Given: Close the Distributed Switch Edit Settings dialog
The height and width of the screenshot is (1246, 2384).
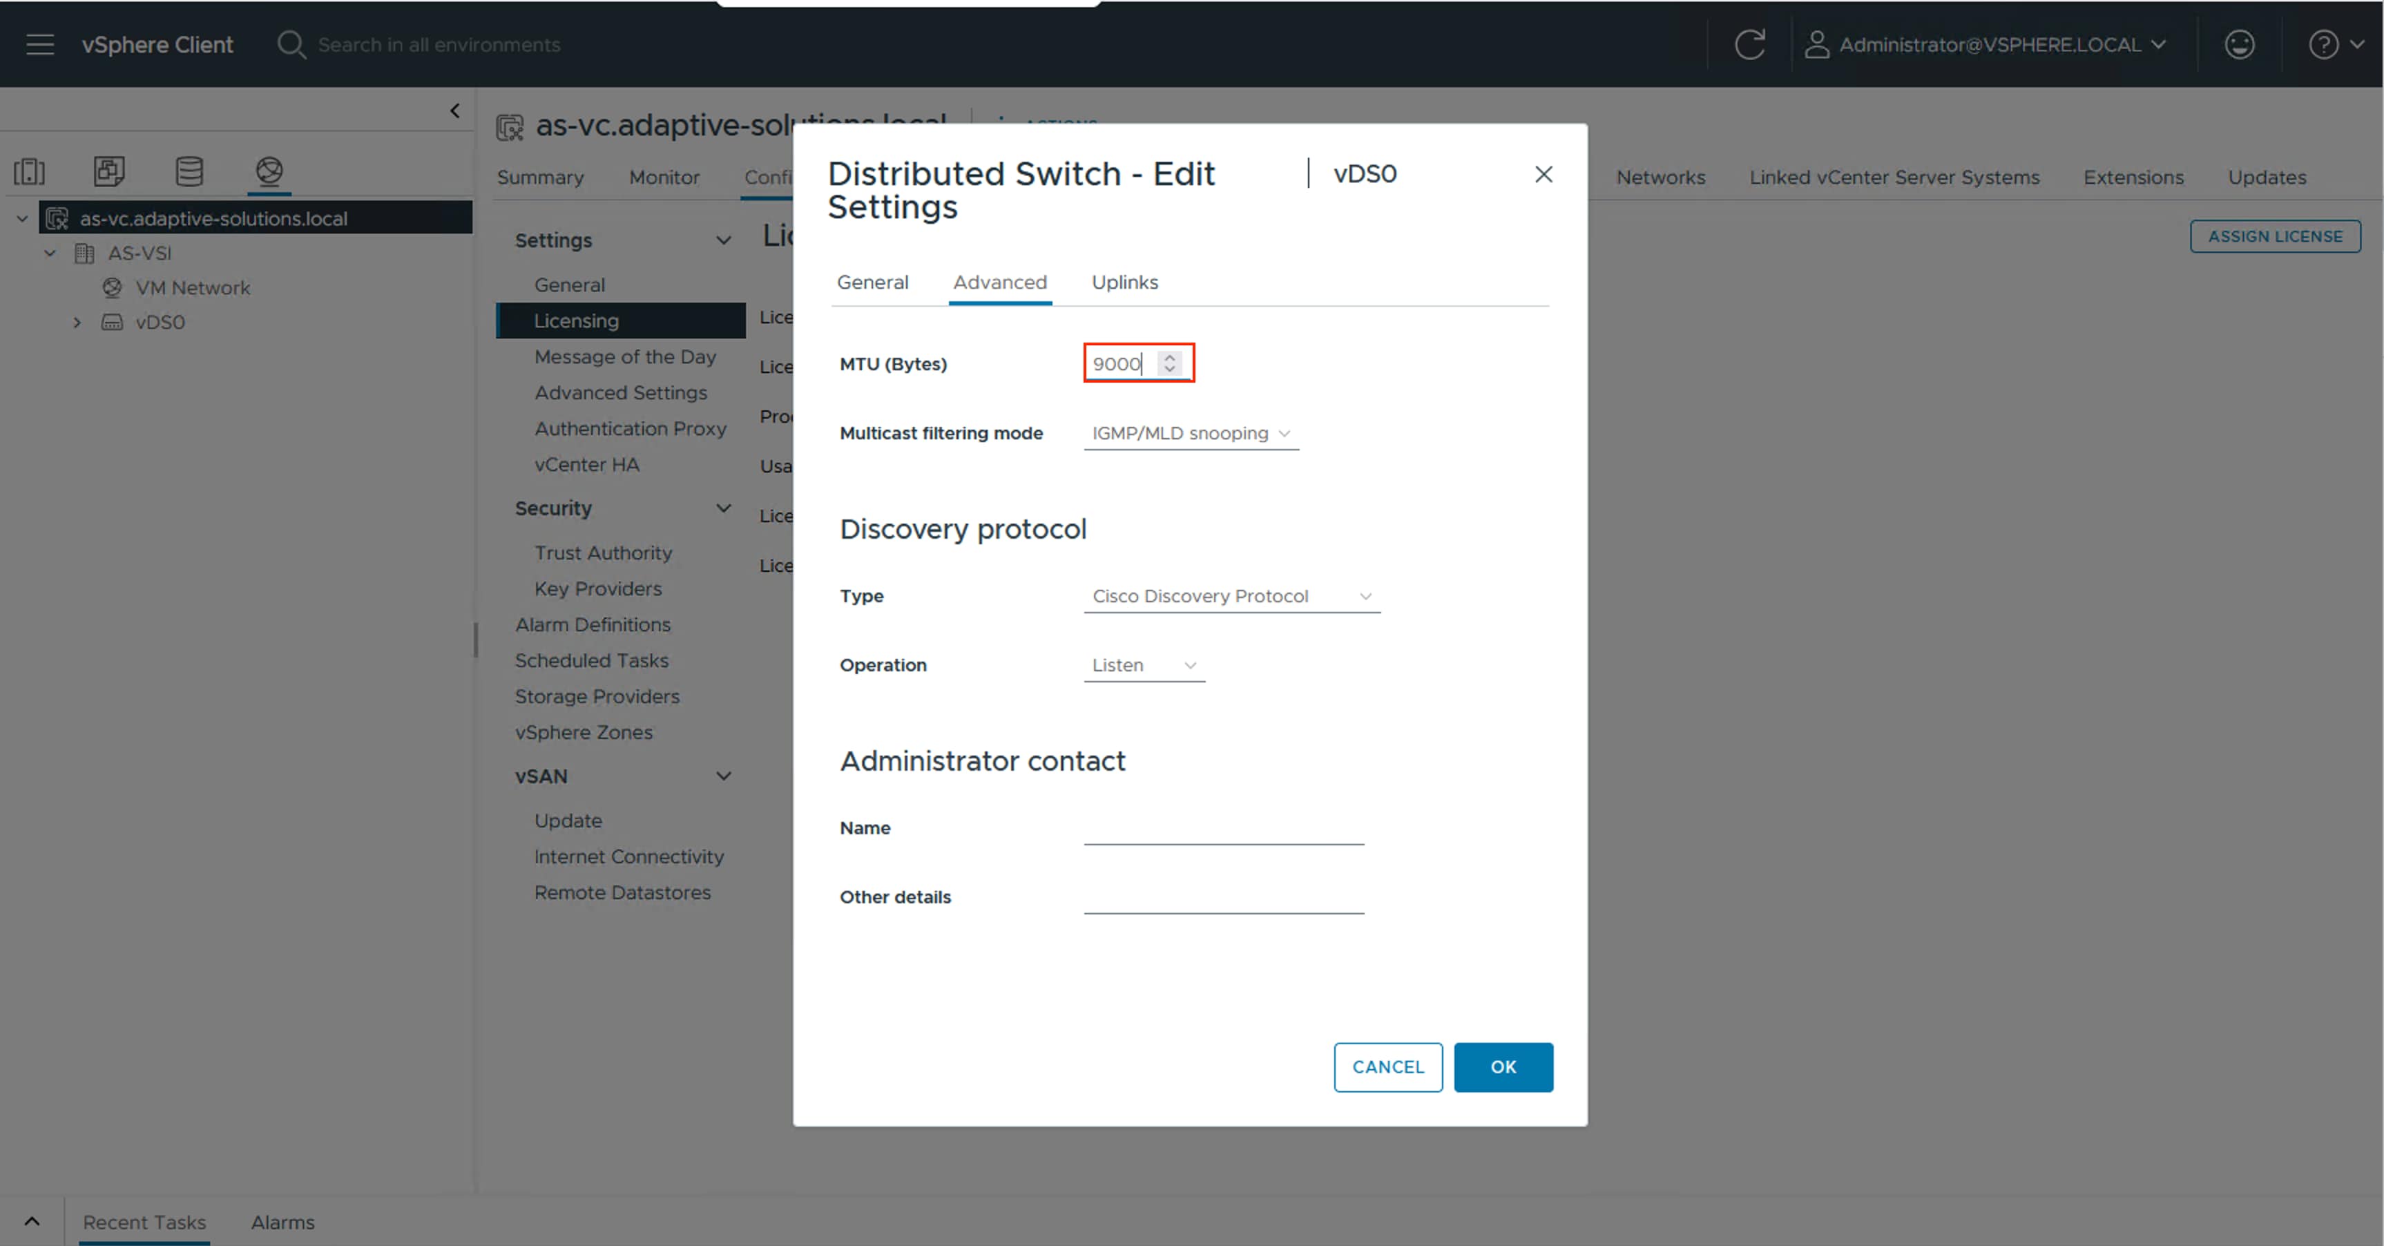Looking at the screenshot, I should pos(1543,174).
